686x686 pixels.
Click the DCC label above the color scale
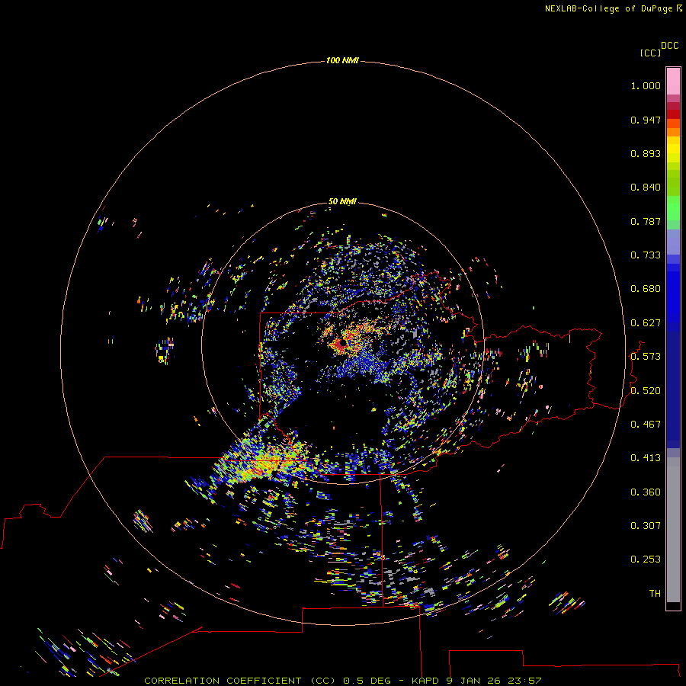669,46
